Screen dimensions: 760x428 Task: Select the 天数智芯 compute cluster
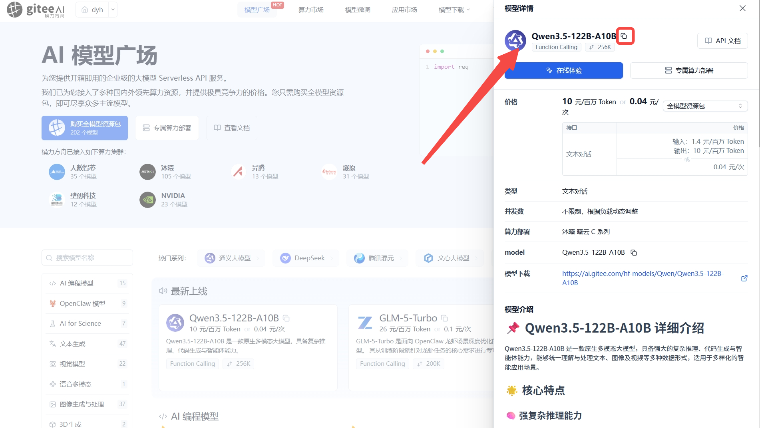pyautogui.click(x=74, y=172)
